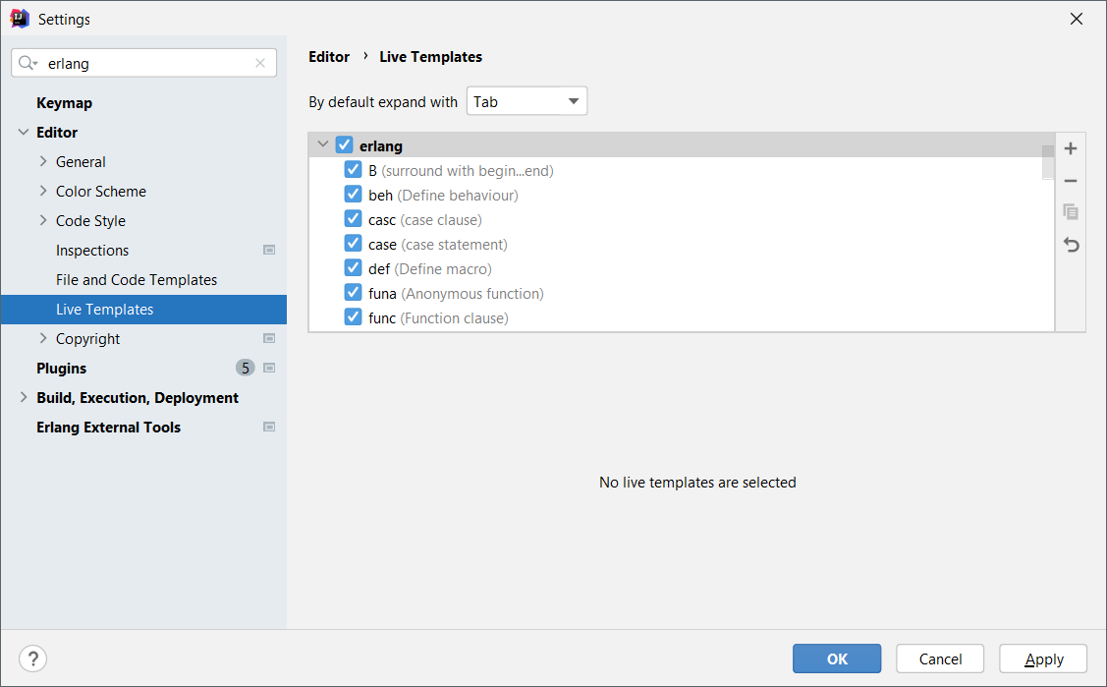Click the Live Templates breadcrumb
The width and height of the screenshot is (1107, 687).
click(x=430, y=56)
